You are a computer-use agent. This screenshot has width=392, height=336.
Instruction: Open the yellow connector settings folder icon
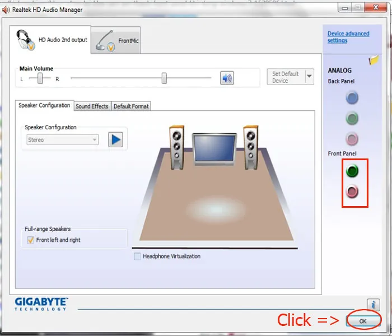[374, 60]
